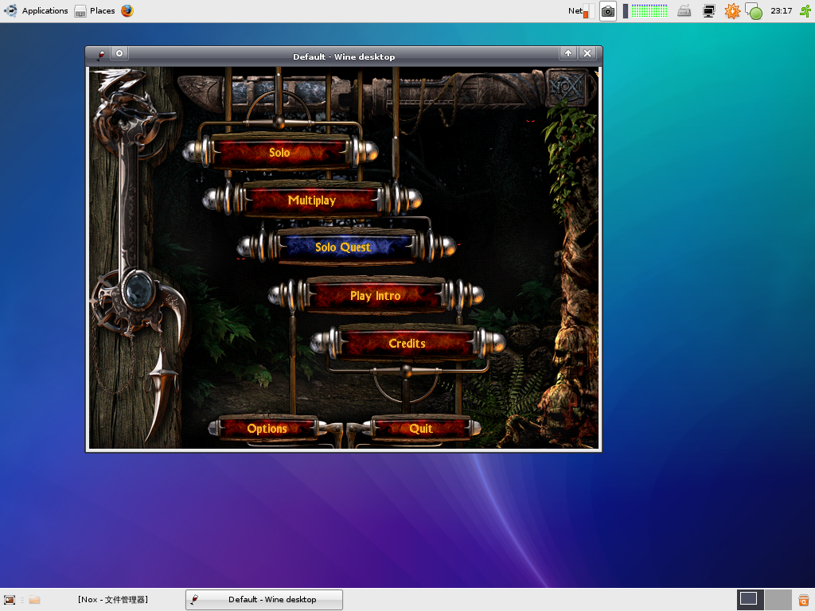The width and height of the screenshot is (815, 611).
Task: Open the game Options
Action: 267,429
